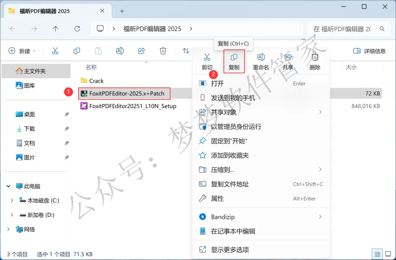This screenshot has height=260, width=396.
Task: Expand the 网络 tree node
Action: 8,230
